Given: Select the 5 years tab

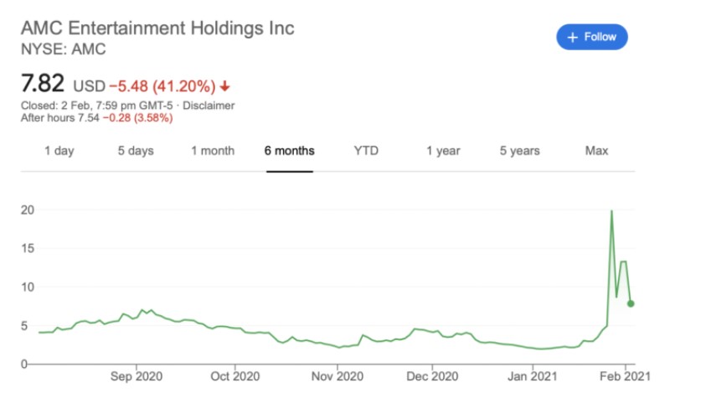Looking at the screenshot, I should (x=520, y=151).
